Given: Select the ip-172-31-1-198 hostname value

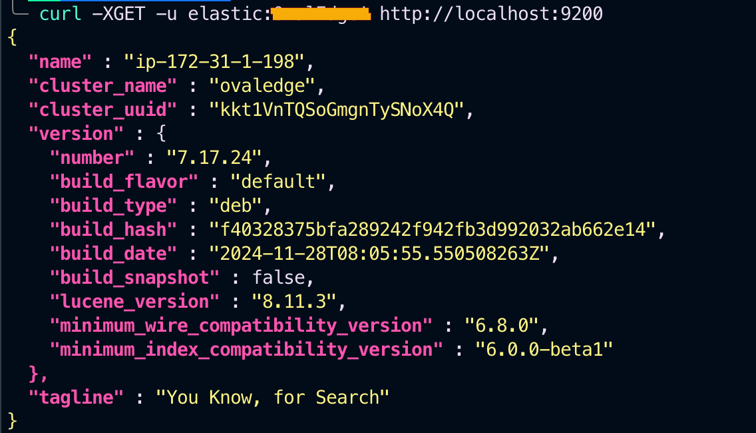Looking at the screenshot, I should click(215, 62).
